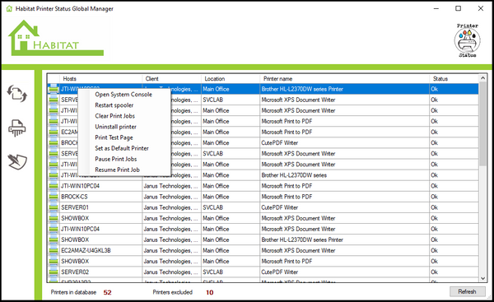Click the printer icon beside SERVER02 row
This screenshot has width=494, height=302.
point(54,272)
